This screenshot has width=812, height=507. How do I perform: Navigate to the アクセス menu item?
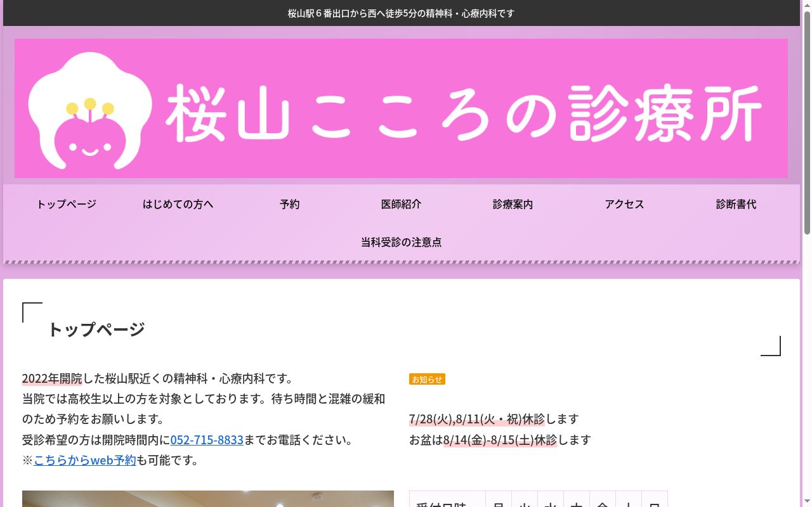coord(625,204)
